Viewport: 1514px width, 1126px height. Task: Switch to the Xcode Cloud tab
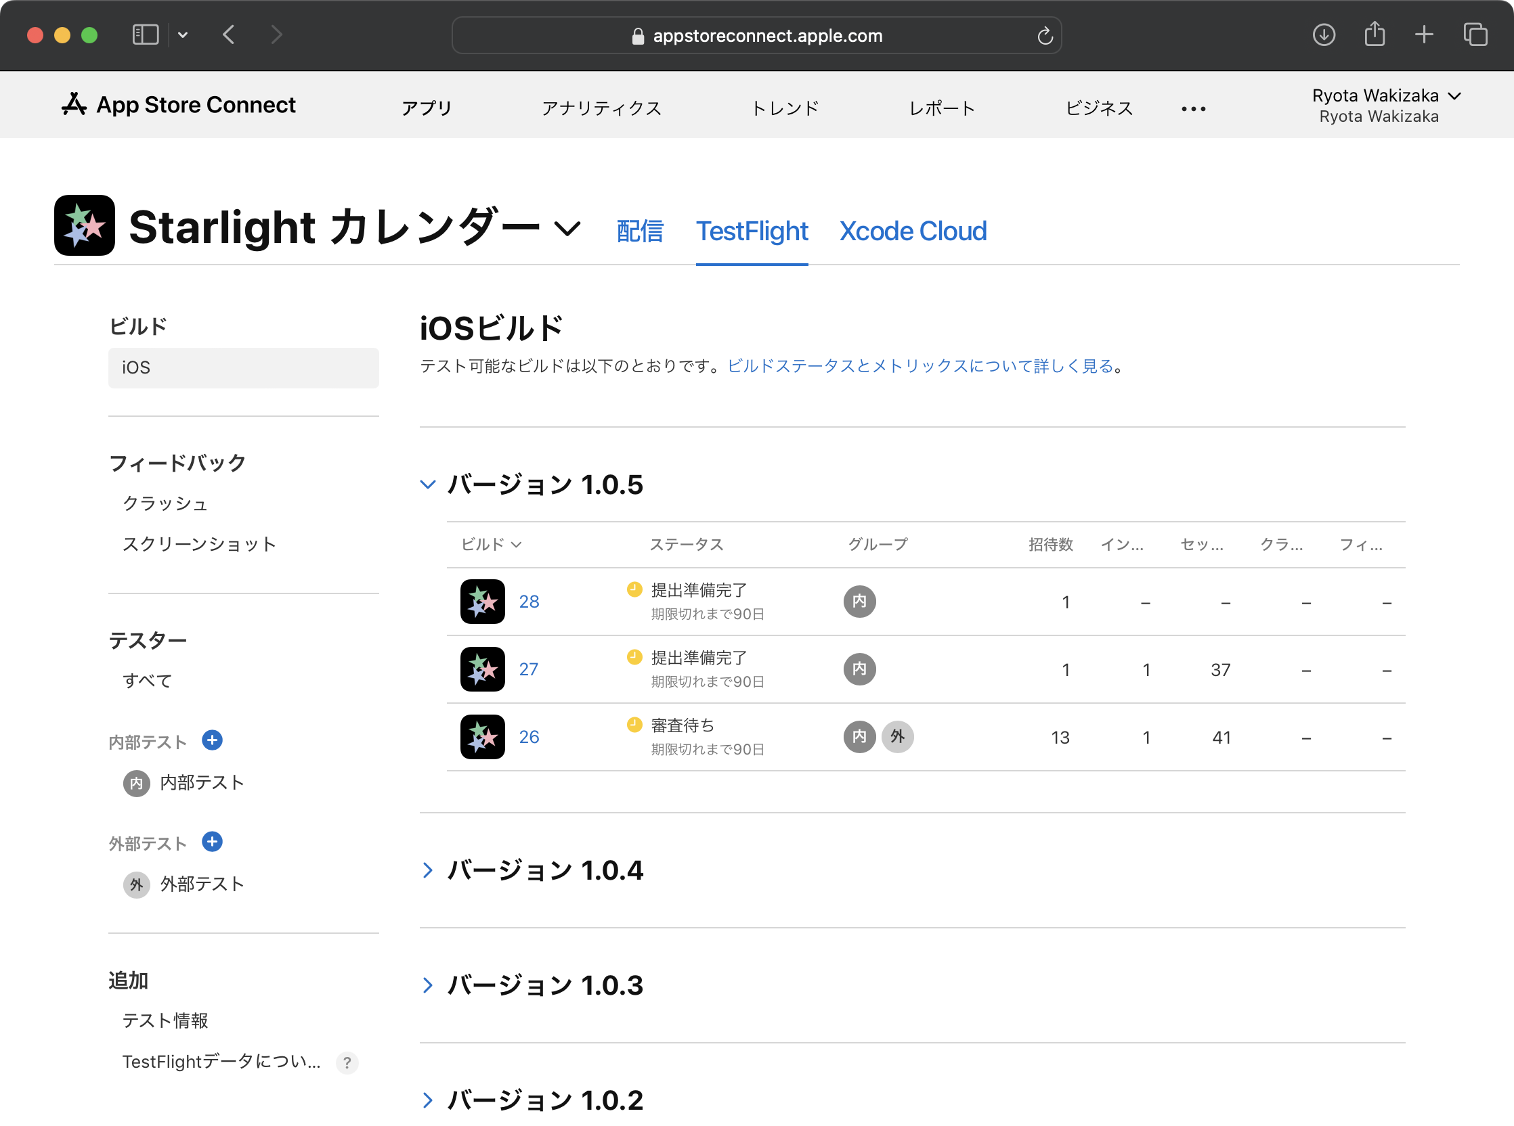pyautogui.click(x=913, y=231)
